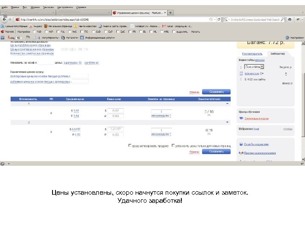Screen dimensions: 305x229
Task: Click the support service icon in sidebar
Action: click(x=241, y=144)
